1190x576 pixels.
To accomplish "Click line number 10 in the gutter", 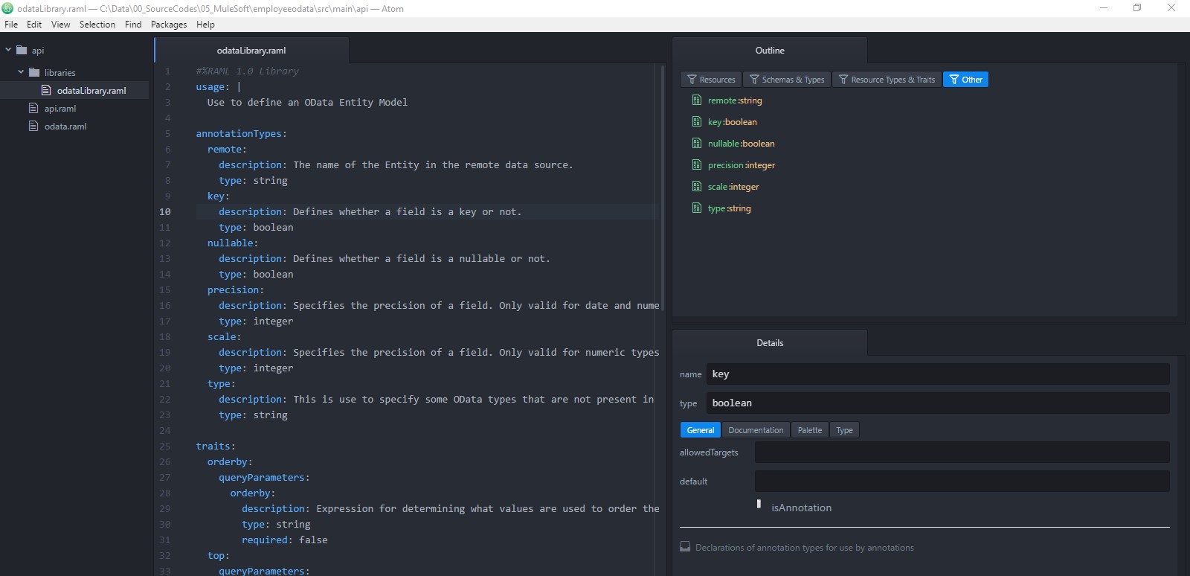I will point(165,212).
